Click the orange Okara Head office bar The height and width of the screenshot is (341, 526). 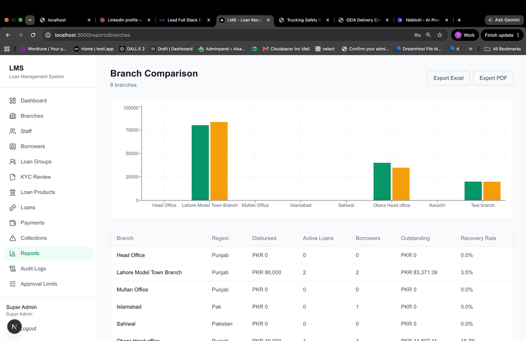401,184
